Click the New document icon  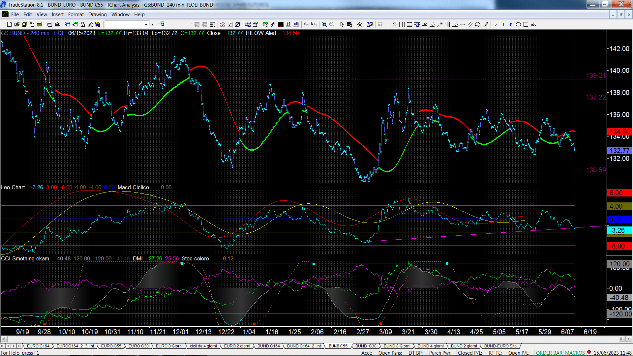(9, 24)
